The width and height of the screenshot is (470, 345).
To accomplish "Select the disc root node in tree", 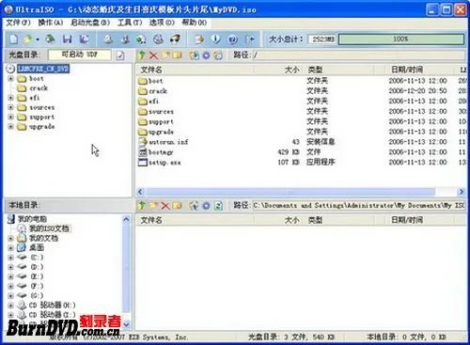I will (43, 69).
